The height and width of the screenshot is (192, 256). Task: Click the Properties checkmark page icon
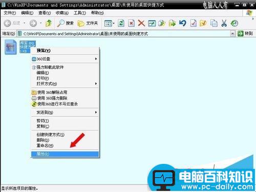click(193, 23)
